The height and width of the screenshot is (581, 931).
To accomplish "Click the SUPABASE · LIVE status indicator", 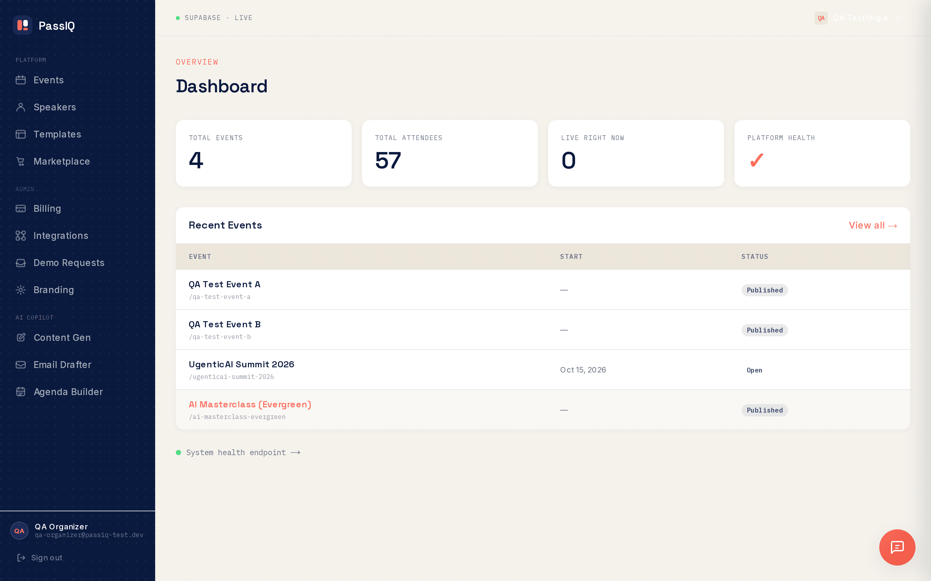I will [214, 18].
